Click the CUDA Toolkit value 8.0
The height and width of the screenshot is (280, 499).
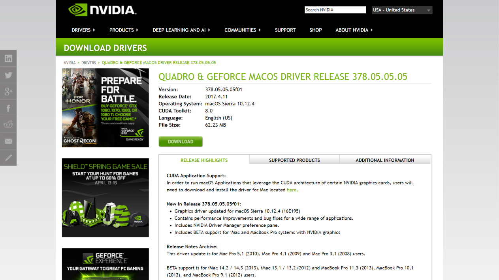coord(209,111)
